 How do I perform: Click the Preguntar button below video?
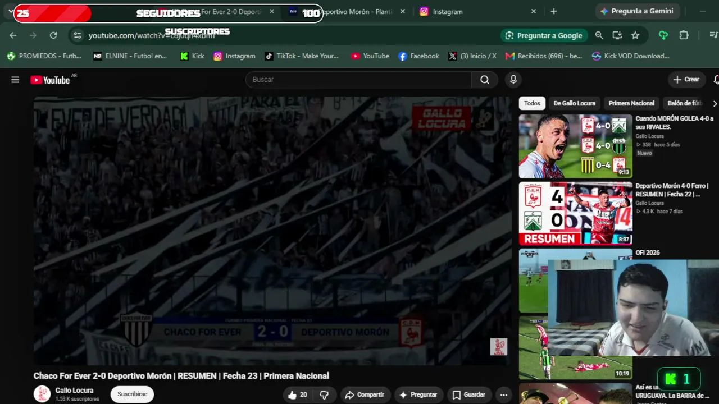[418, 394]
